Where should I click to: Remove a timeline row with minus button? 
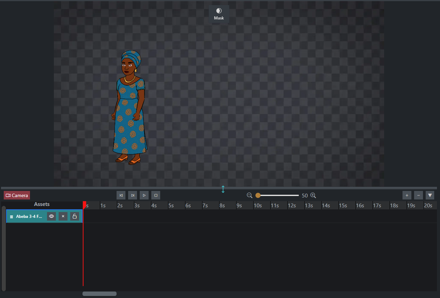419,195
